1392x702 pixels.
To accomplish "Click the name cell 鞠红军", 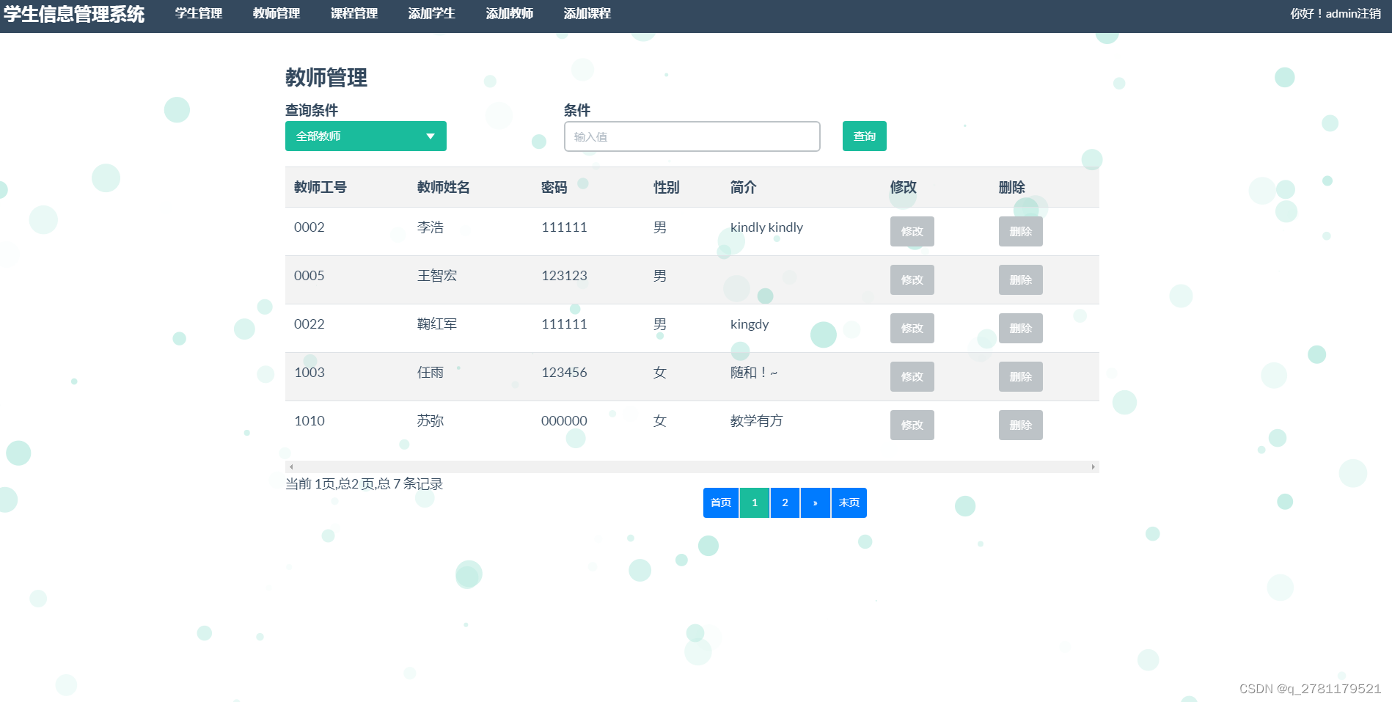I will pos(437,324).
